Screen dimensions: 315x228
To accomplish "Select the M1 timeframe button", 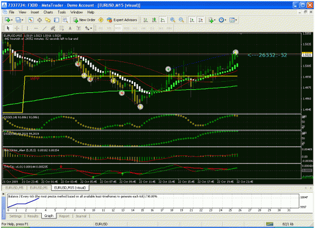I will [x=101, y=28].
